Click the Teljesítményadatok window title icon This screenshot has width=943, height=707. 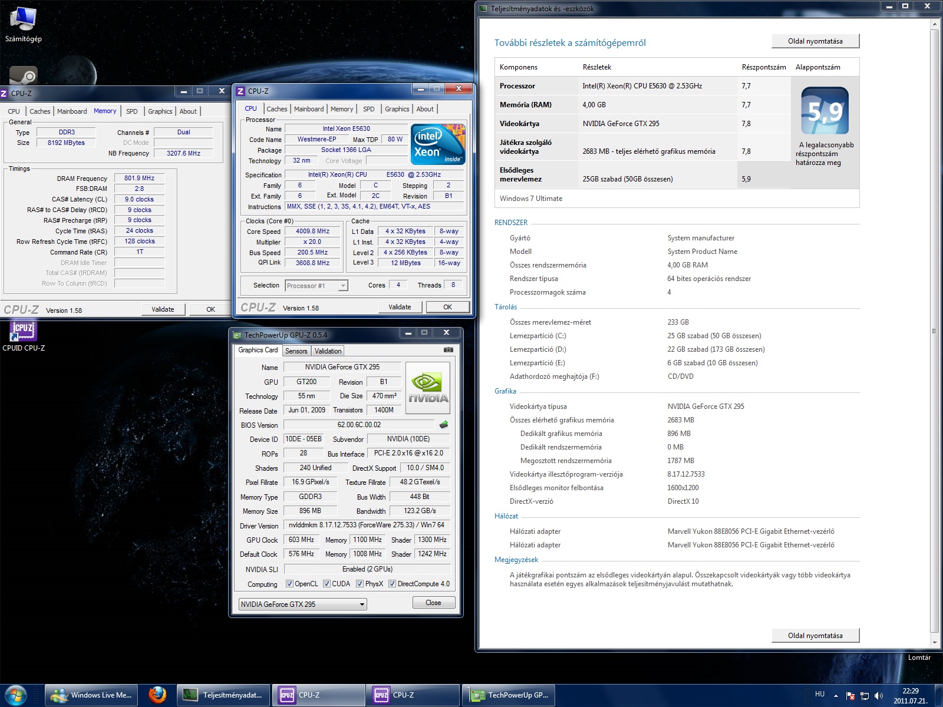point(483,8)
